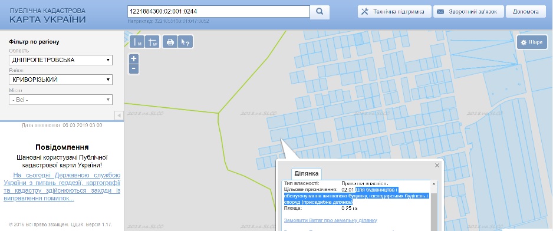Follow the Замовити Витяг про земельну ділянку link
The width and height of the screenshot is (553, 231).
pyautogui.click(x=331, y=220)
